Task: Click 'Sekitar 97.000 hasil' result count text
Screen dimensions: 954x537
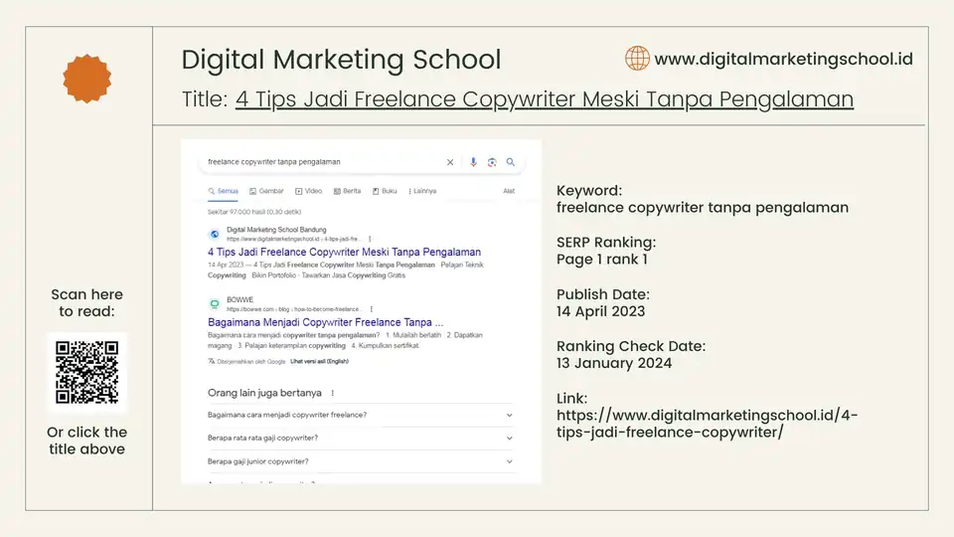Action: point(254,212)
